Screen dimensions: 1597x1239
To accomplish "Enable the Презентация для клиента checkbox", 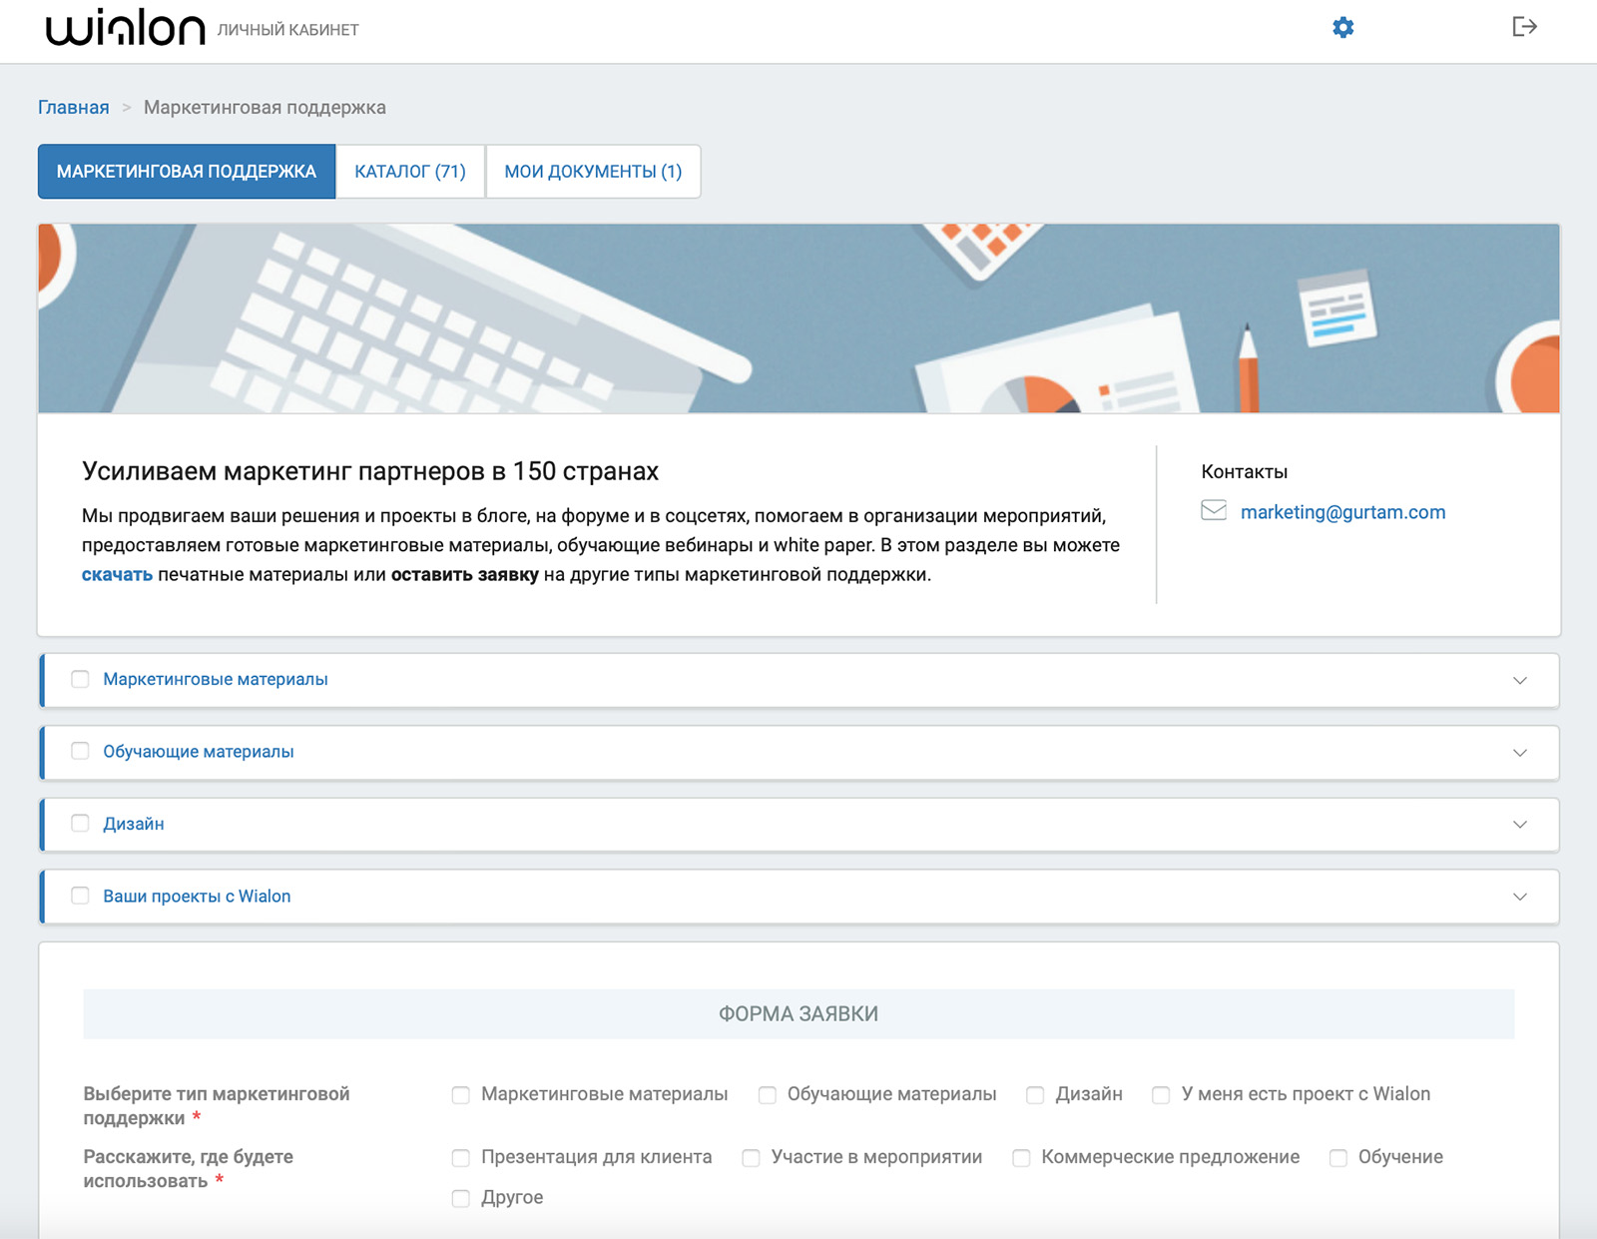I will click(x=460, y=1158).
